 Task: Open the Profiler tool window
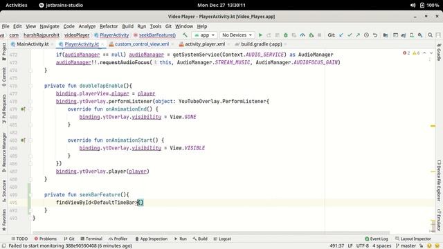[x=118, y=239]
